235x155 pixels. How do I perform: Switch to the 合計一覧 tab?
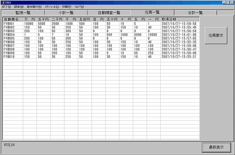(x=195, y=13)
